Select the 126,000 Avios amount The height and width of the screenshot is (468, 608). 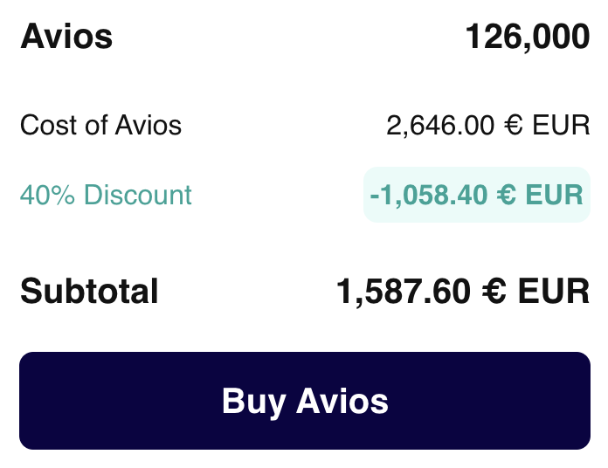click(x=527, y=38)
